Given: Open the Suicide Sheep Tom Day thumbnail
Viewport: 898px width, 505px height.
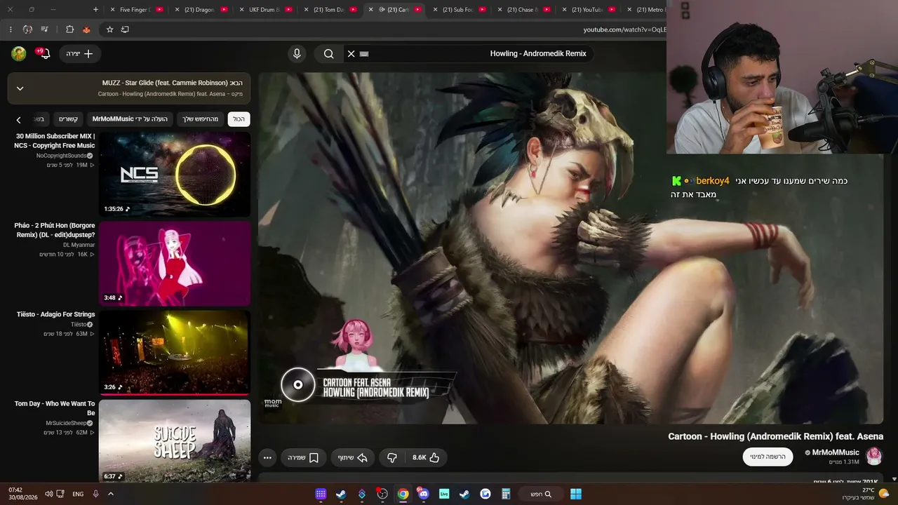Looking at the screenshot, I should click(x=175, y=442).
